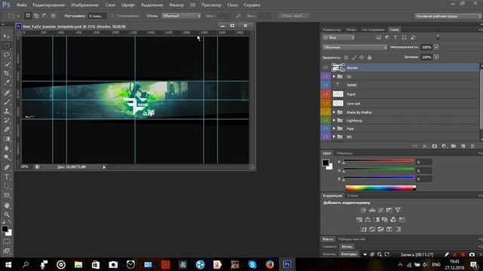Set the foreground color swatch in Color panel
Viewport: 483px width, 271px height.
point(325,163)
